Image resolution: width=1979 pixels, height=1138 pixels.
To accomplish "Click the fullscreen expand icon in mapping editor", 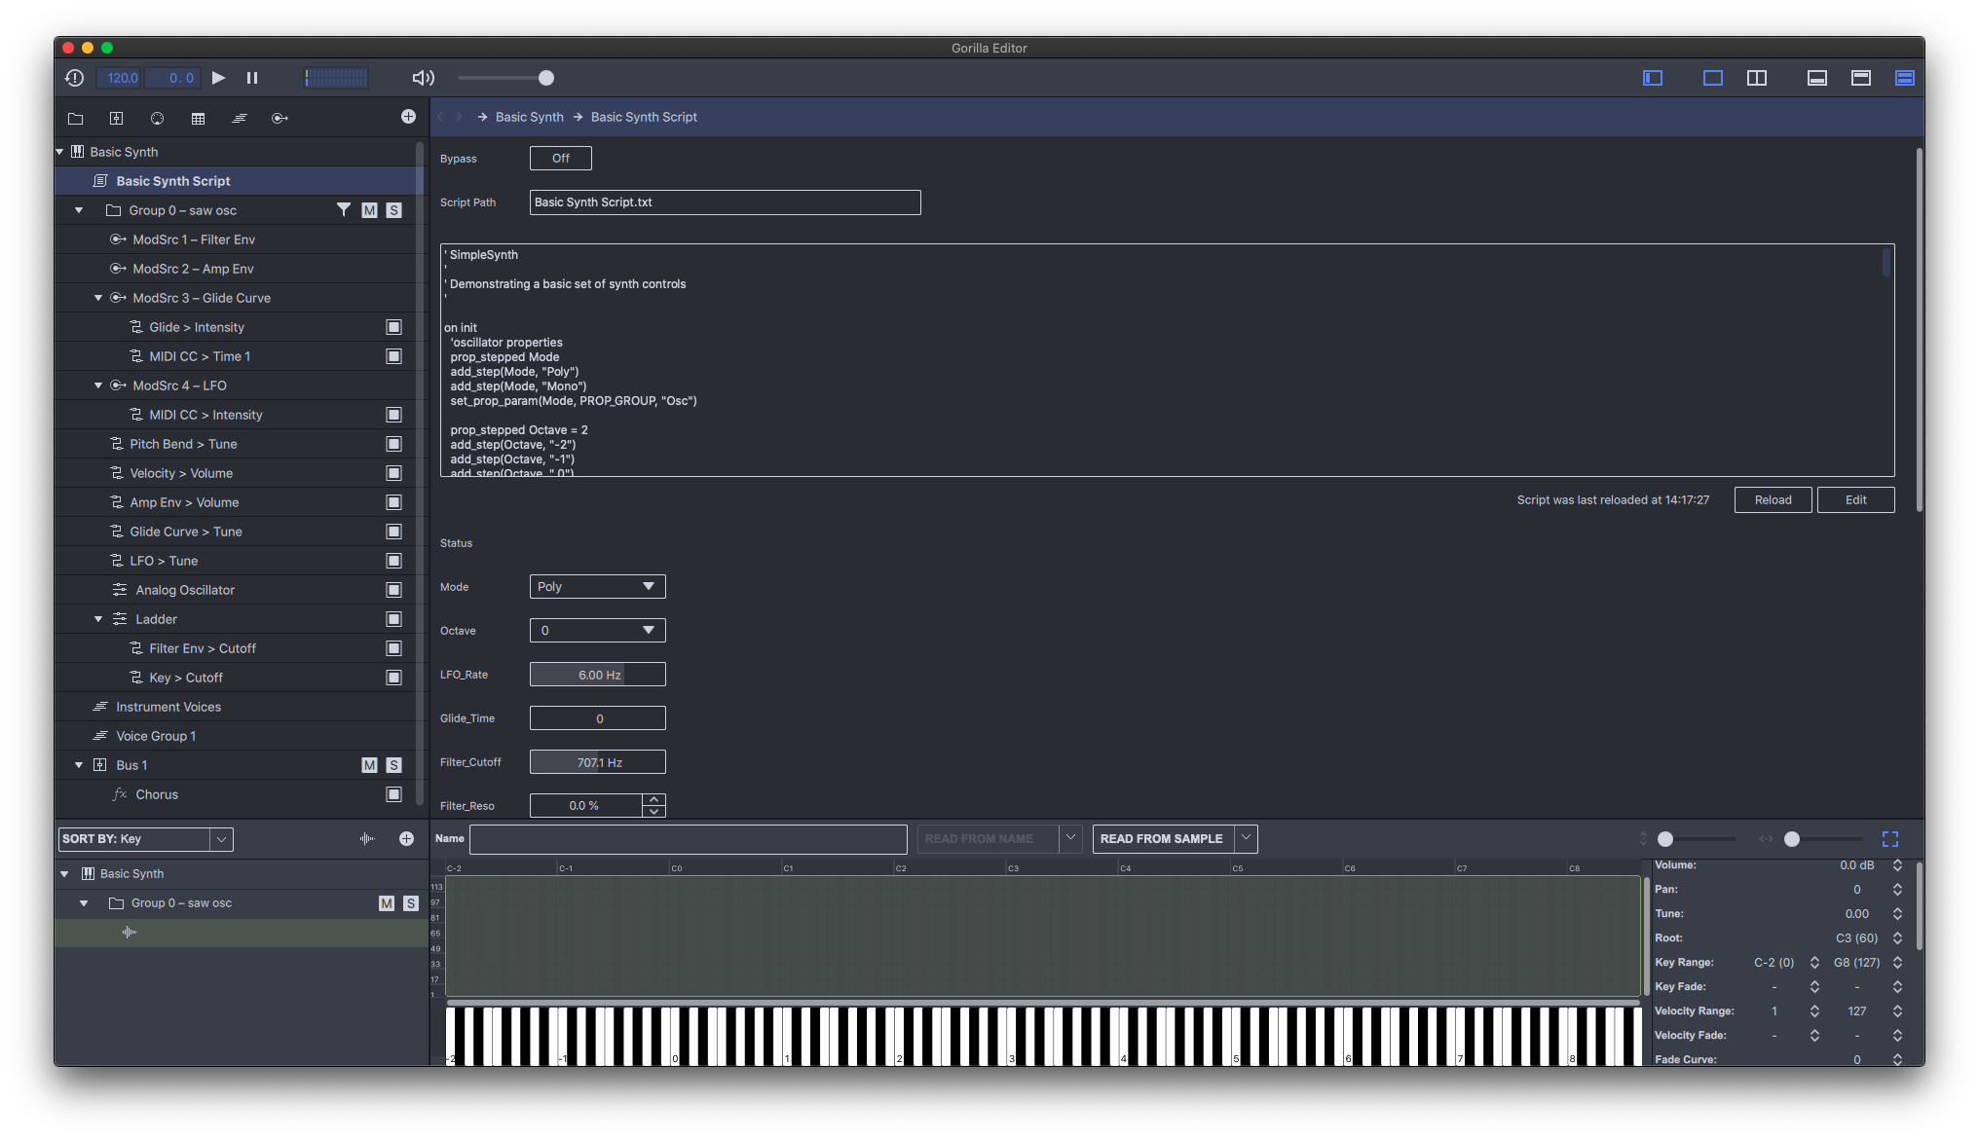I will point(1890,838).
